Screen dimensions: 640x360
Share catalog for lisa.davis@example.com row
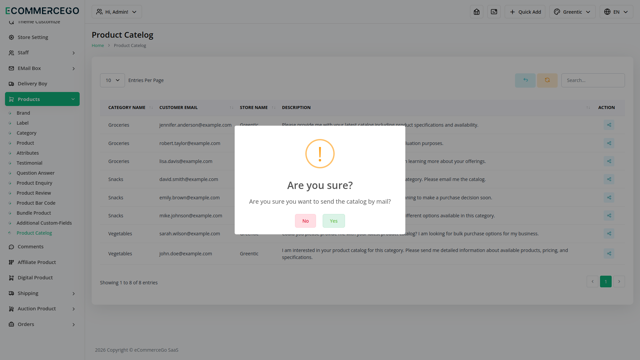(x=609, y=161)
